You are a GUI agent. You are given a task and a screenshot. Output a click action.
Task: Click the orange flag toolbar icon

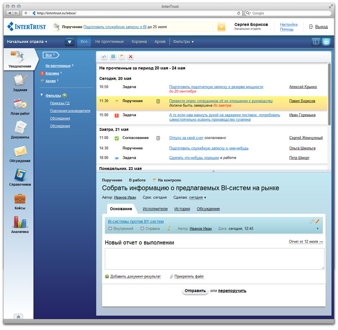tap(122, 57)
